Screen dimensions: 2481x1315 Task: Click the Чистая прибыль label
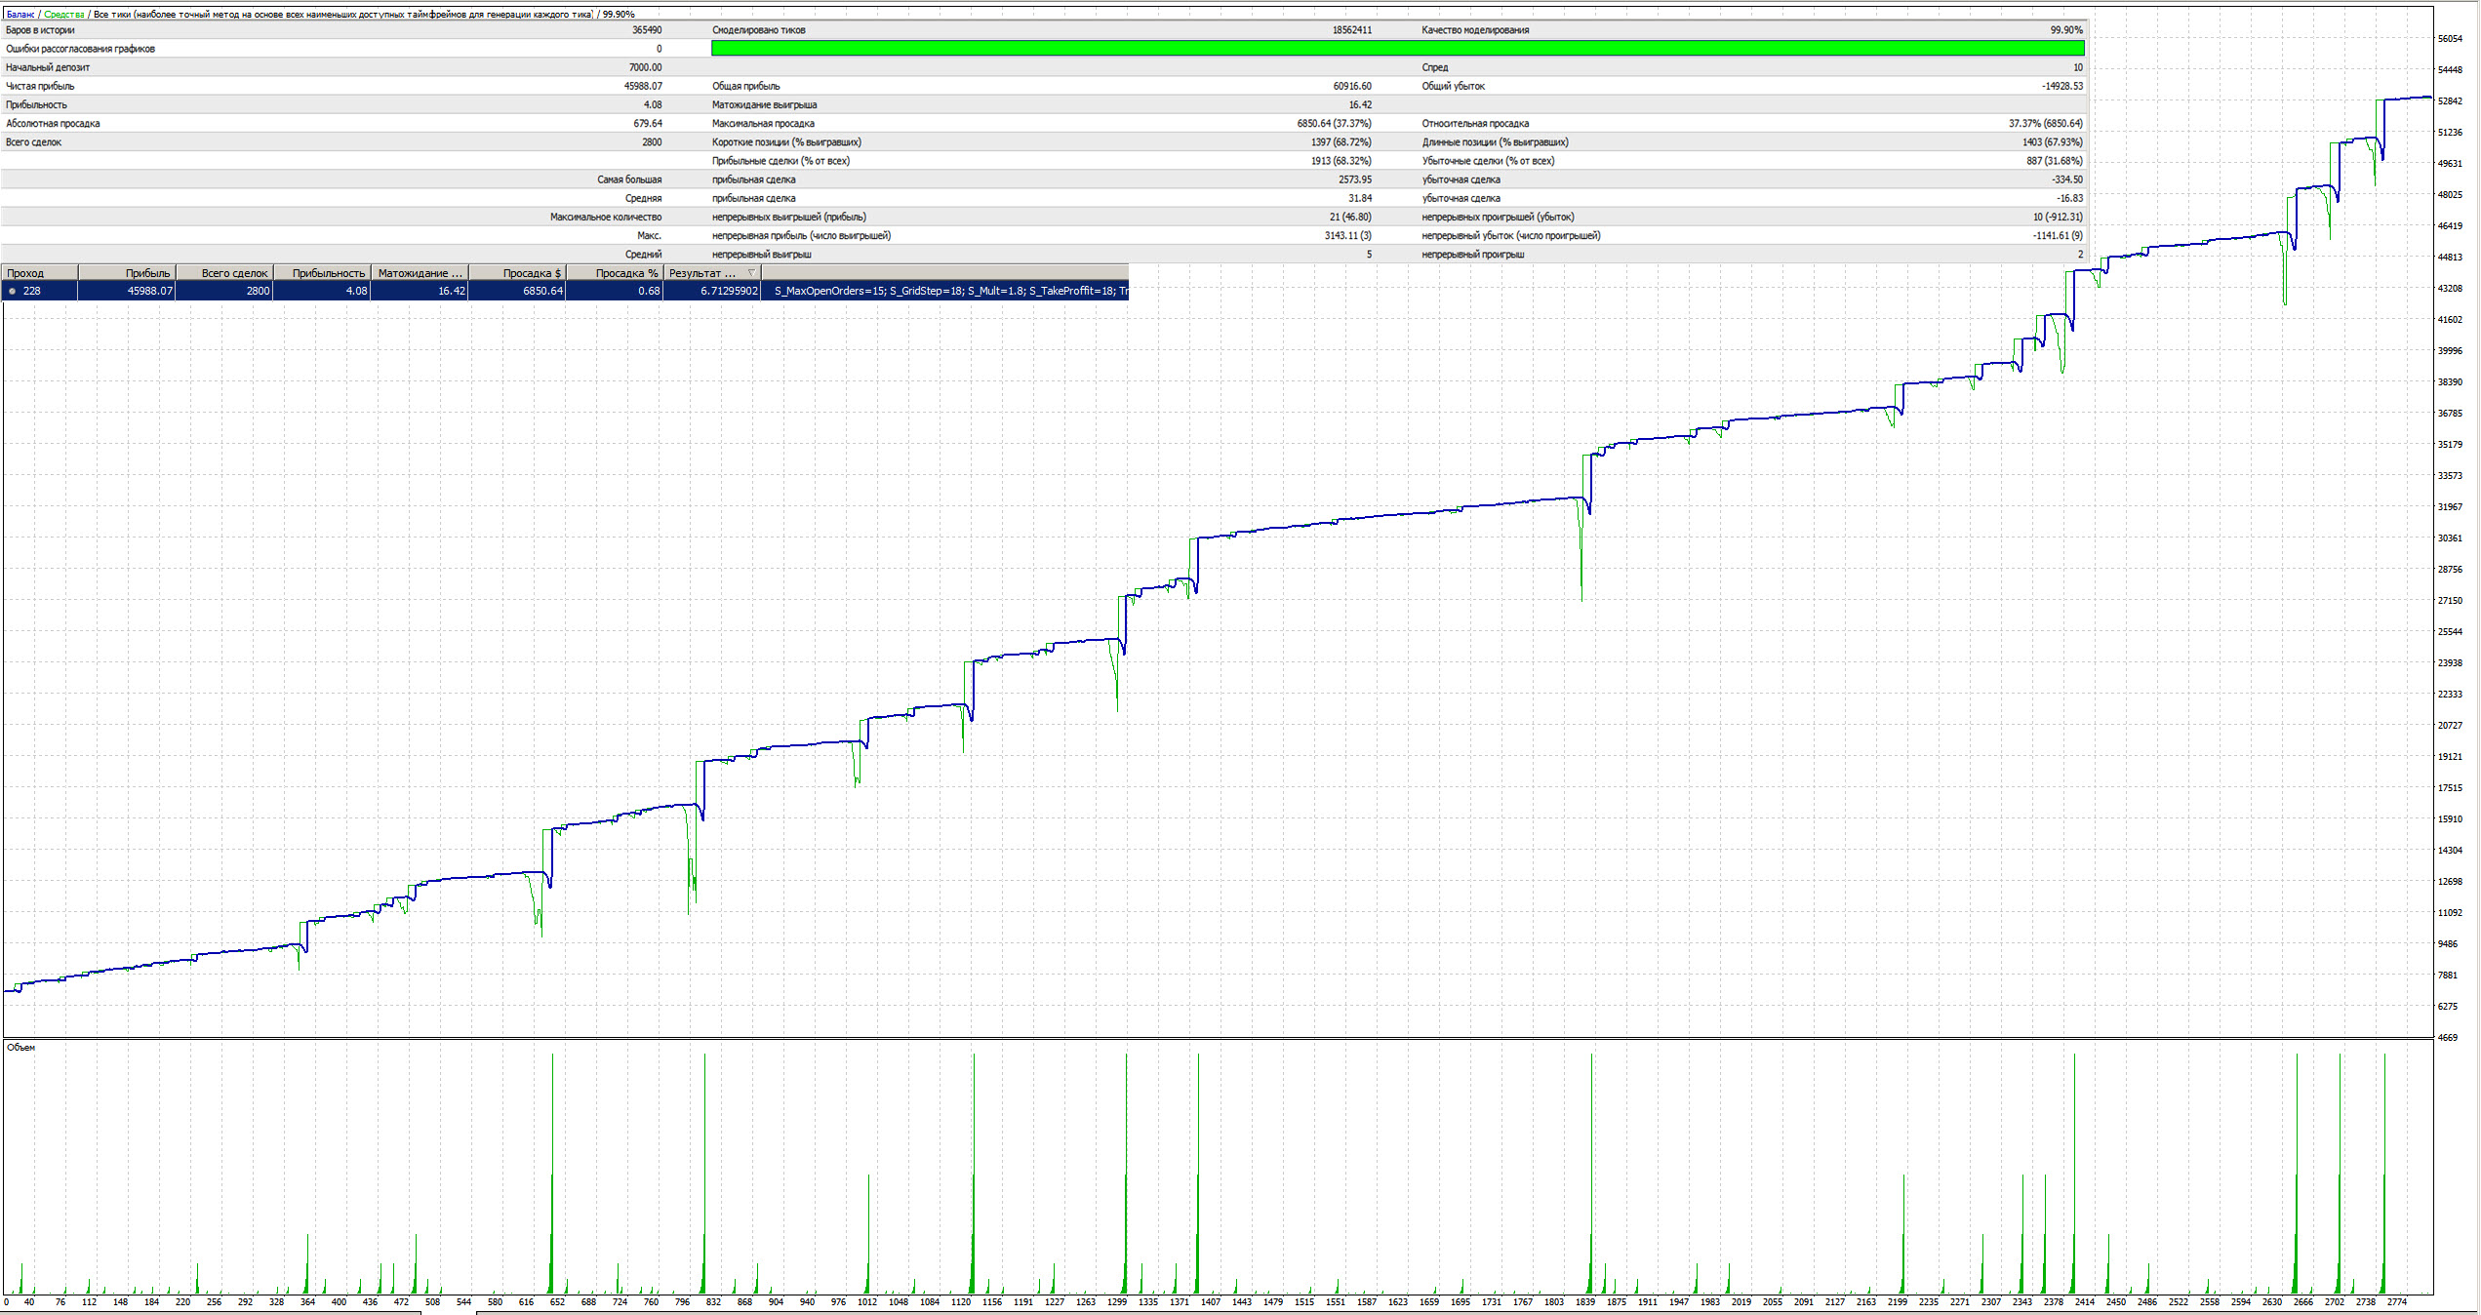(x=40, y=86)
